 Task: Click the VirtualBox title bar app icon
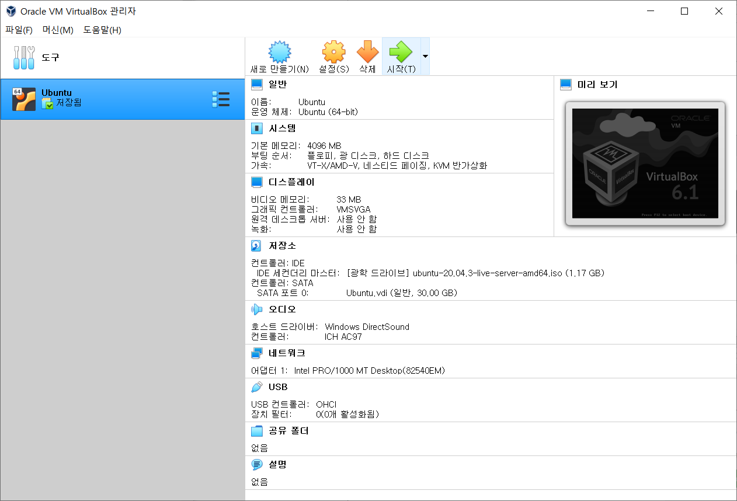(11, 11)
